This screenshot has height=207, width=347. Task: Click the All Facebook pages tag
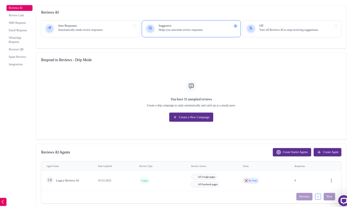205,184
